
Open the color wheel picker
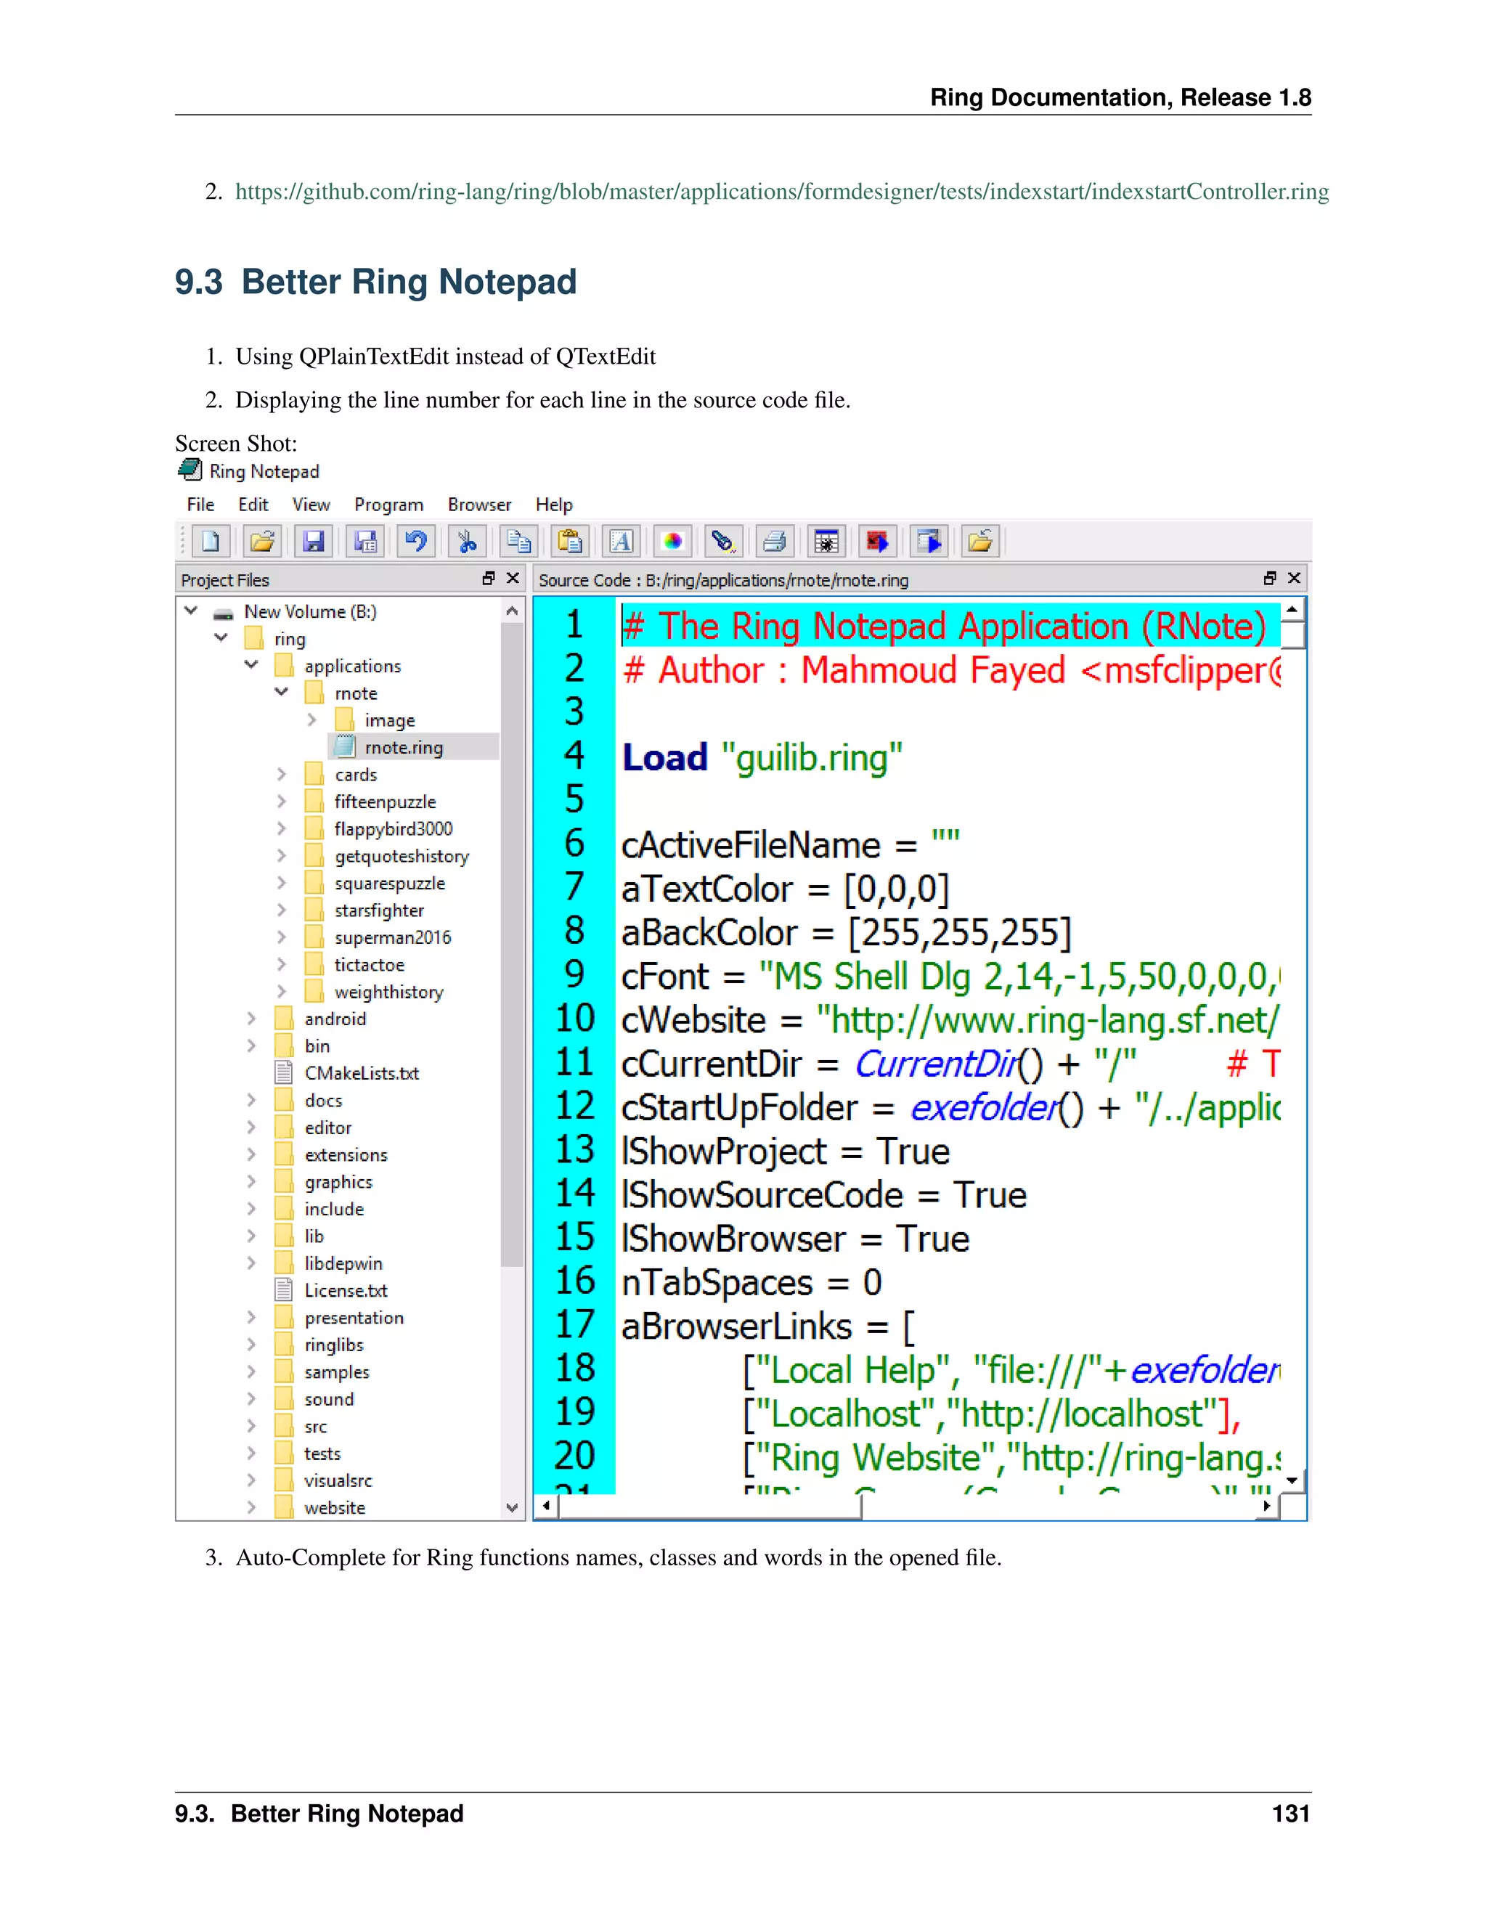(672, 541)
